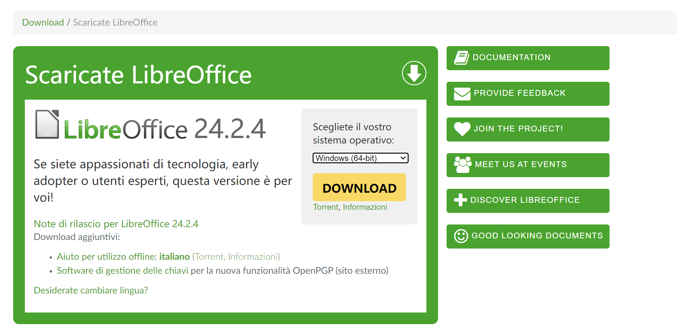Open Informazioni link below the Download button
691x328 pixels.
click(365, 207)
